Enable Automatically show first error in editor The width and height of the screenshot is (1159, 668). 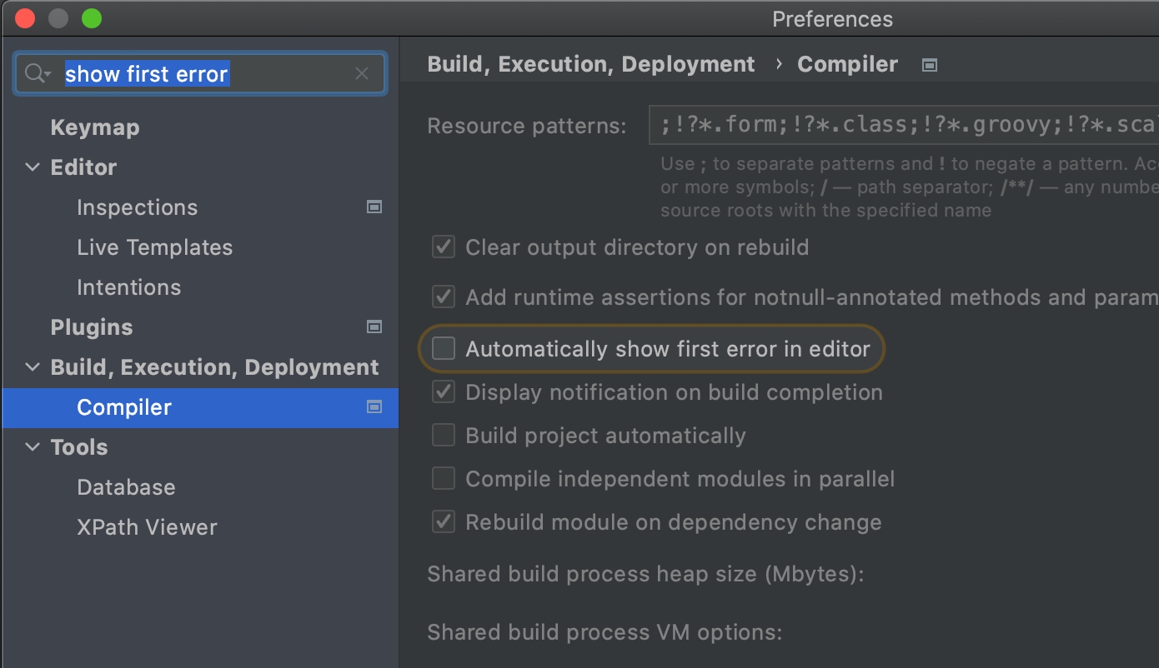click(444, 349)
